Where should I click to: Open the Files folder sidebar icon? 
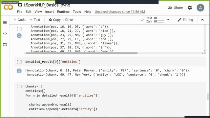[x=5, y=45]
